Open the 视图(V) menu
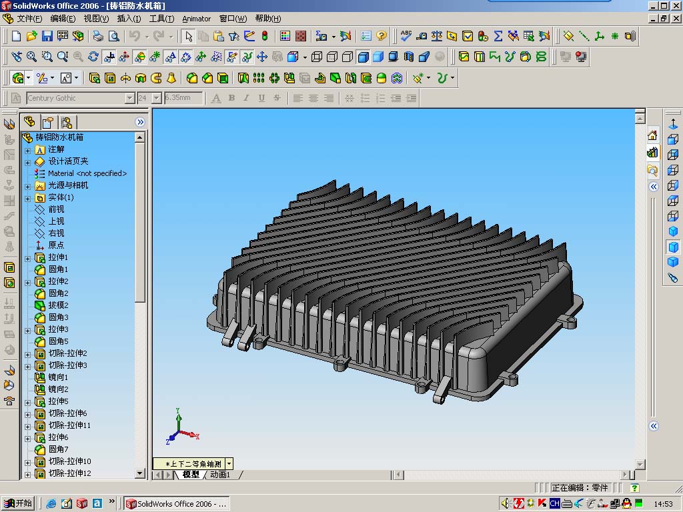 [96, 19]
